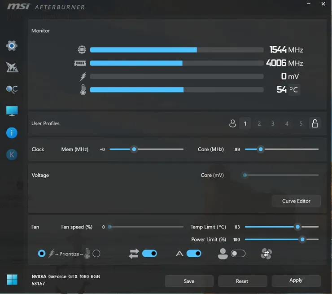Viewport: 332px width, 294px height.
Task: Select user profile 1
Action: [x=245, y=123]
